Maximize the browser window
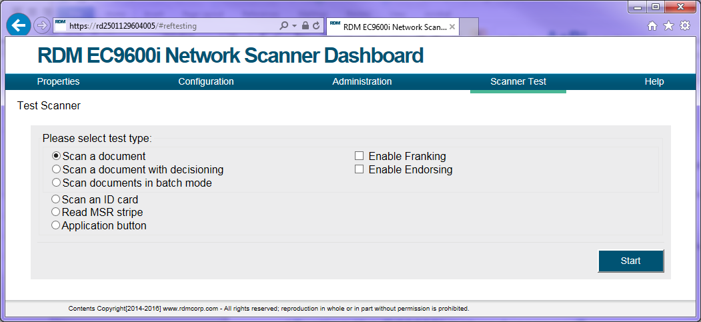This screenshot has height=322, width=701. [656, 7]
